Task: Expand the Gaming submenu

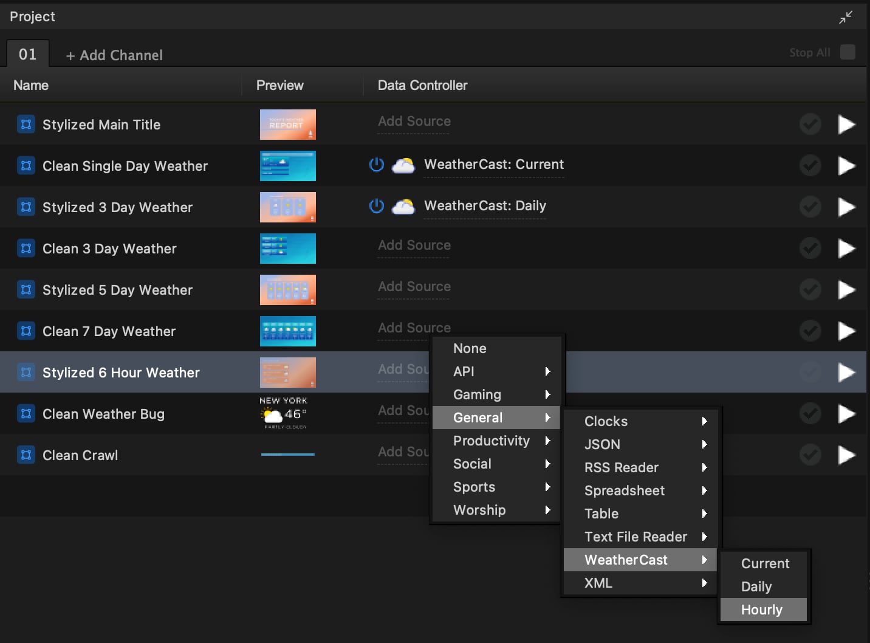Action: point(496,394)
